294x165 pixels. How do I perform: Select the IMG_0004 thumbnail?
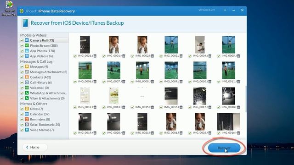200,44
